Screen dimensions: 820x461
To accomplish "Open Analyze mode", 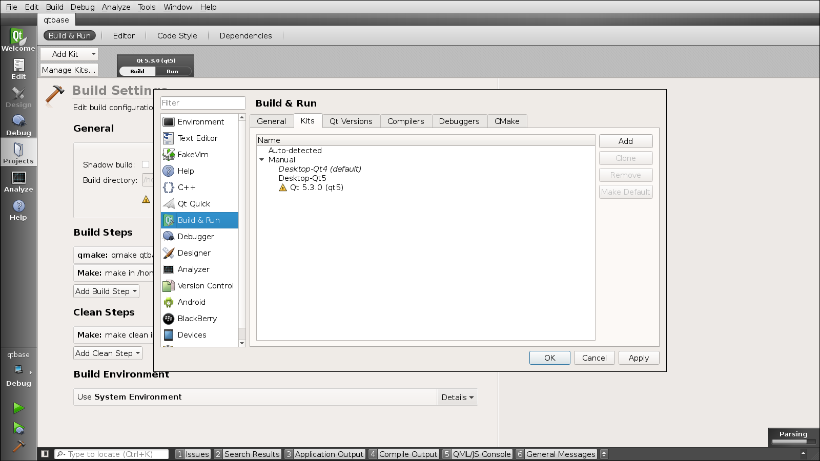I will pos(18,181).
